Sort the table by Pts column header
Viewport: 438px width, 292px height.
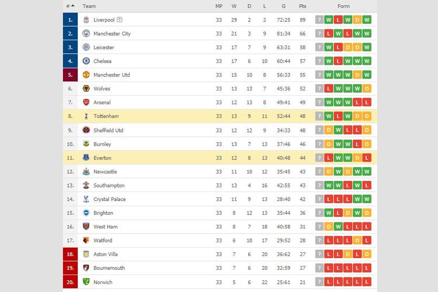(x=302, y=6)
